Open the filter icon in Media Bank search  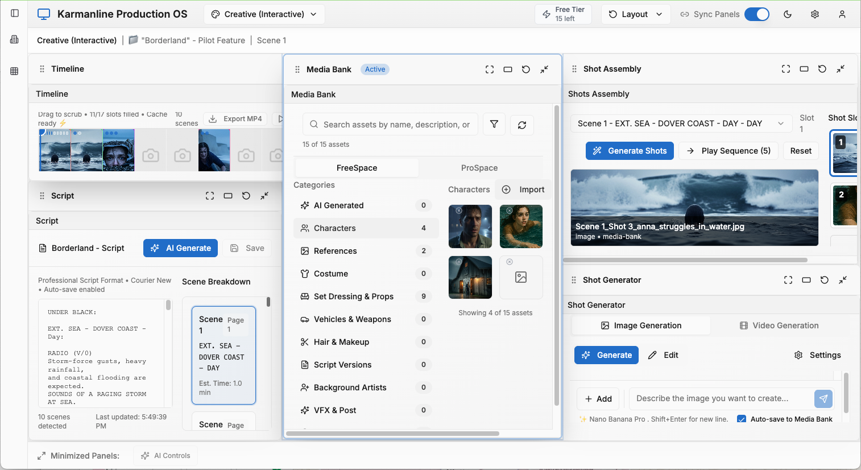[x=494, y=124]
